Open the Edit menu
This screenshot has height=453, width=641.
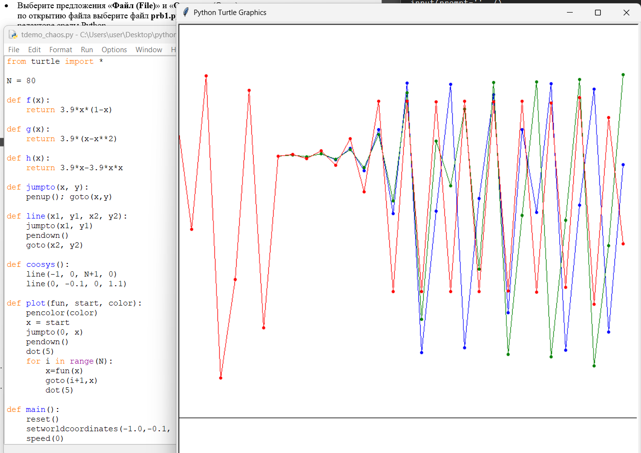(34, 50)
